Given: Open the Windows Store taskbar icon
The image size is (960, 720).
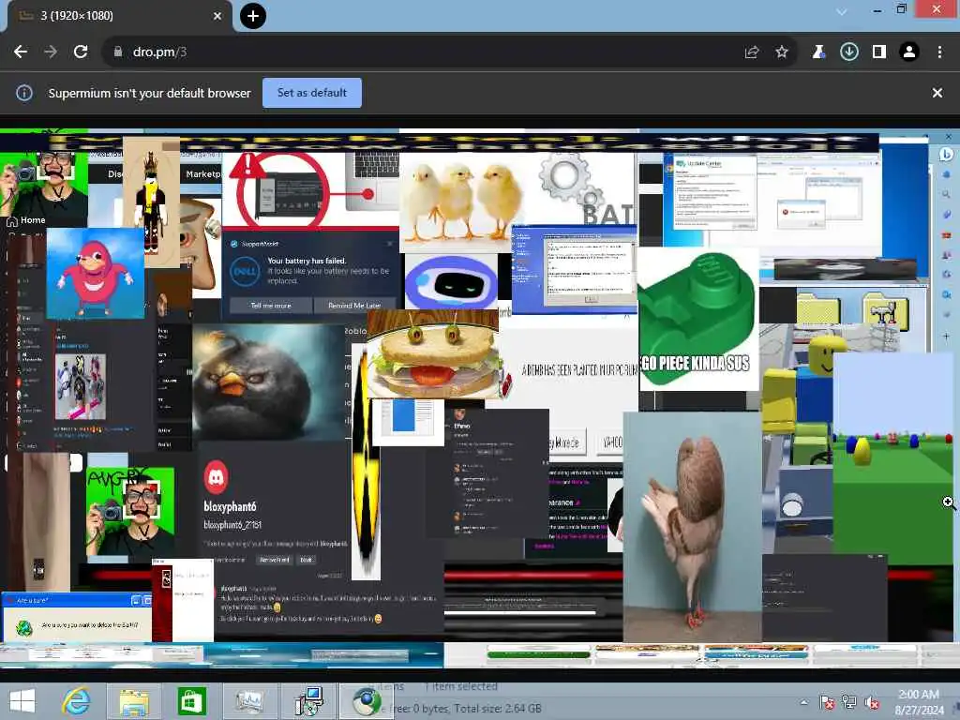Looking at the screenshot, I should coord(191,701).
